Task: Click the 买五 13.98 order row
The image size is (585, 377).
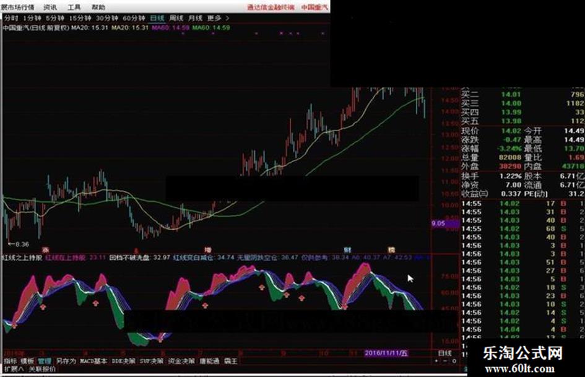Action: coord(522,121)
